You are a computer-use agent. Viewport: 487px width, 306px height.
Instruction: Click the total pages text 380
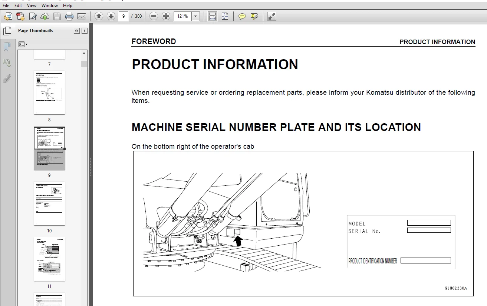138,16
